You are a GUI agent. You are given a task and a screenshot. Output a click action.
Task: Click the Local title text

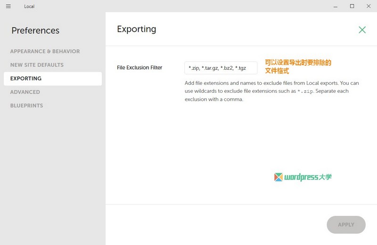29,7
